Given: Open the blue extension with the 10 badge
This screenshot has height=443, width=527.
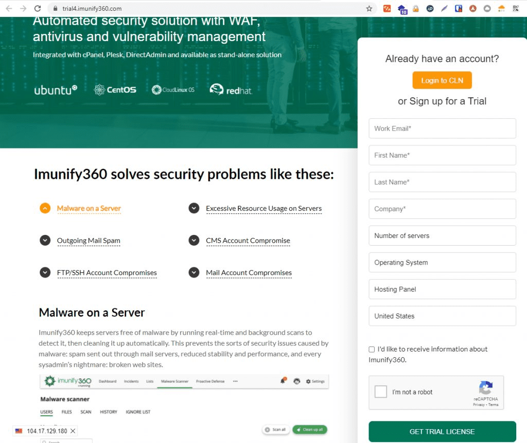Looking at the screenshot, I should pos(402,9).
